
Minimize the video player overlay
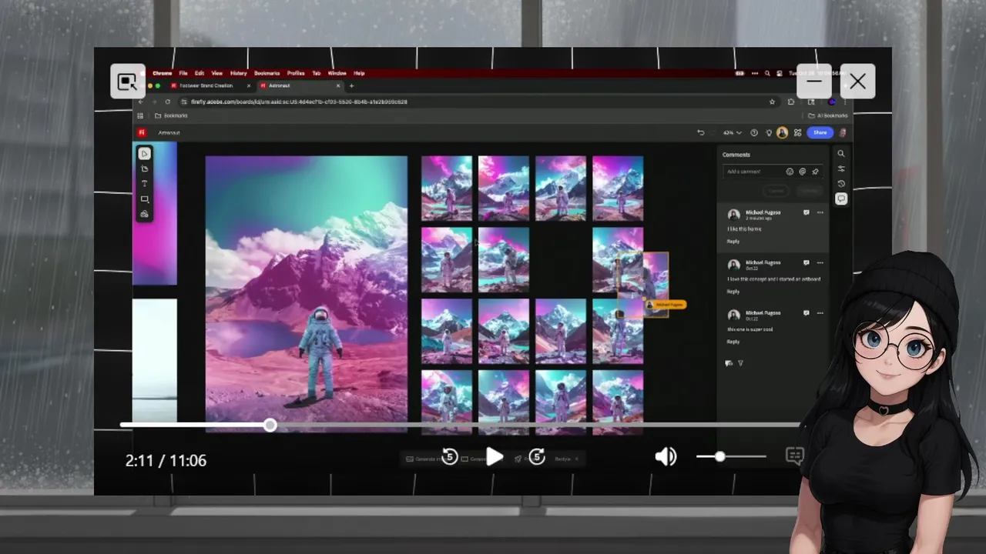coord(814,81)
